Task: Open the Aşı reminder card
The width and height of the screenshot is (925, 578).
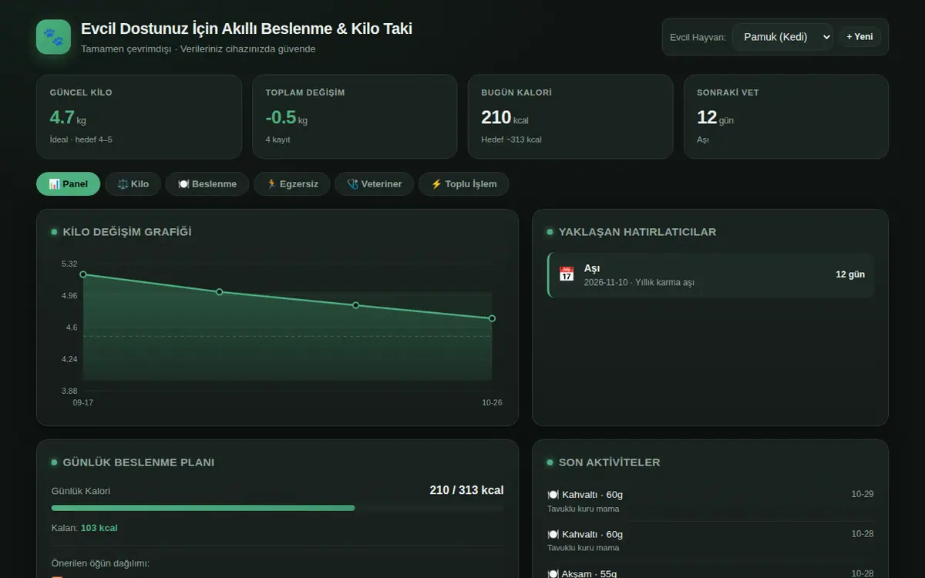Action: tap(711, 274)
